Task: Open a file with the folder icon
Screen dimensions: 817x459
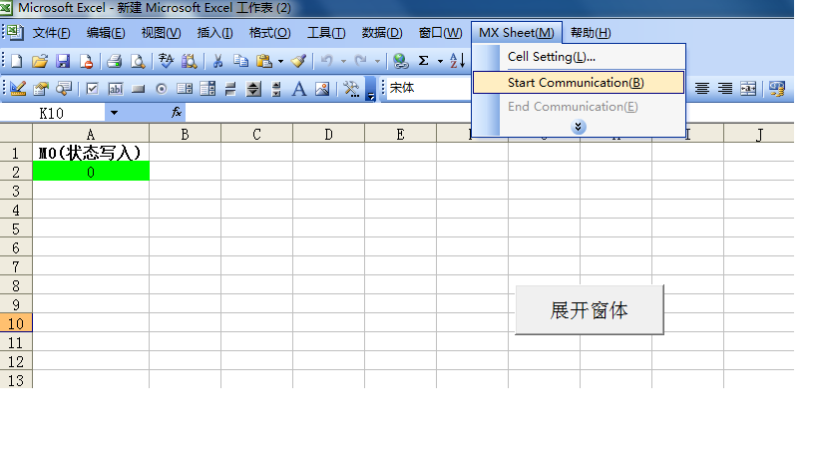Action: coord(40,61)
